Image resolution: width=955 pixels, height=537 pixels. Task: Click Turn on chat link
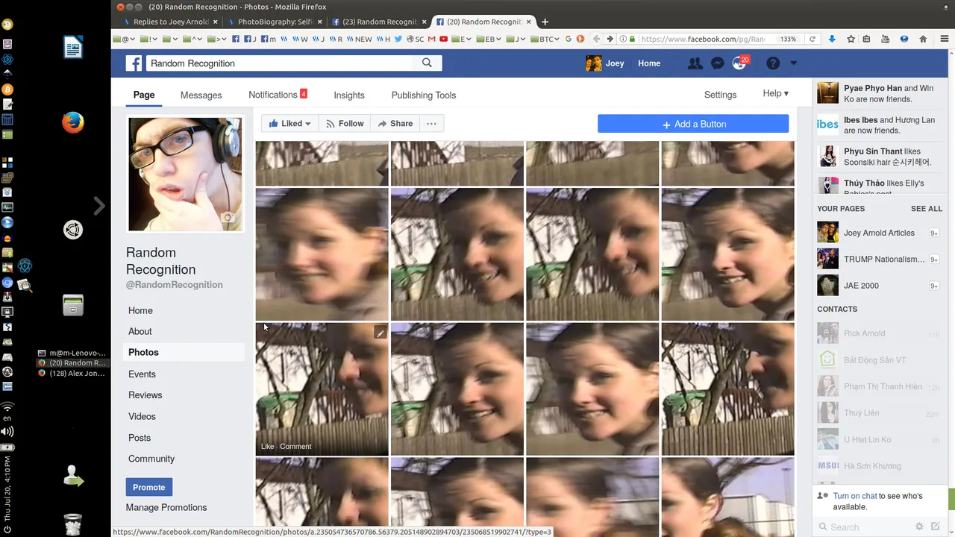click(855, 496)
